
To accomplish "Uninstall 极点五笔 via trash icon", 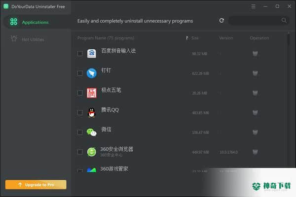I will click(255, 93).
